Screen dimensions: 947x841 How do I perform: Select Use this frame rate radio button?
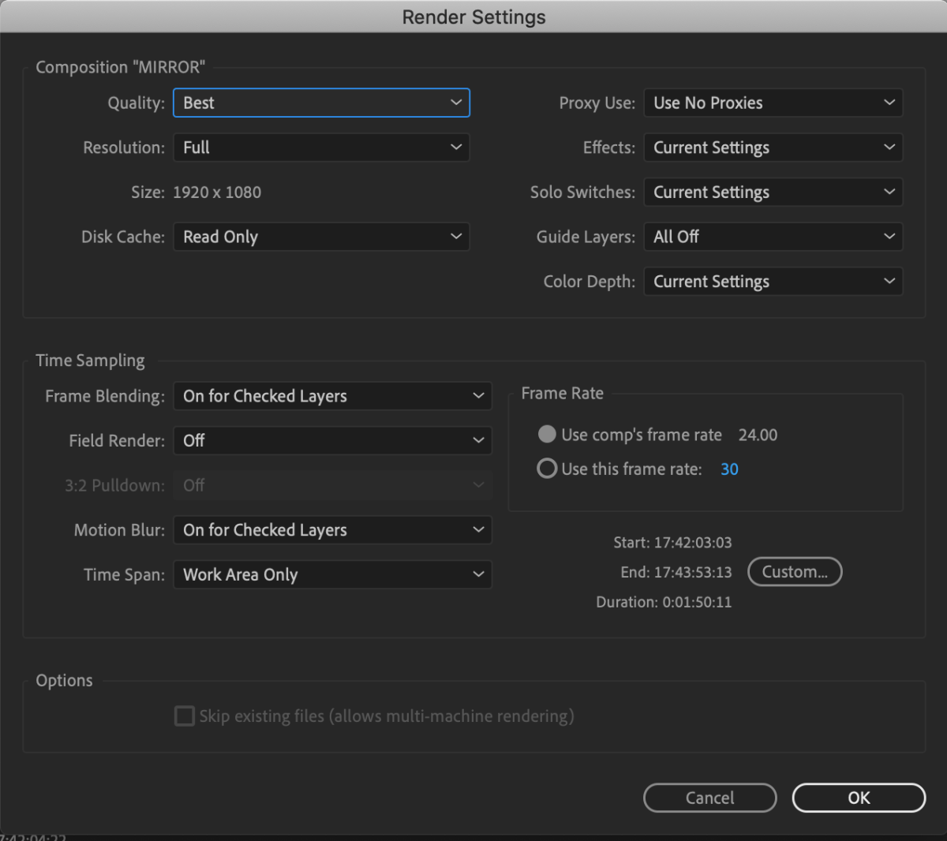pyautogui.click(x=547, y=469)
